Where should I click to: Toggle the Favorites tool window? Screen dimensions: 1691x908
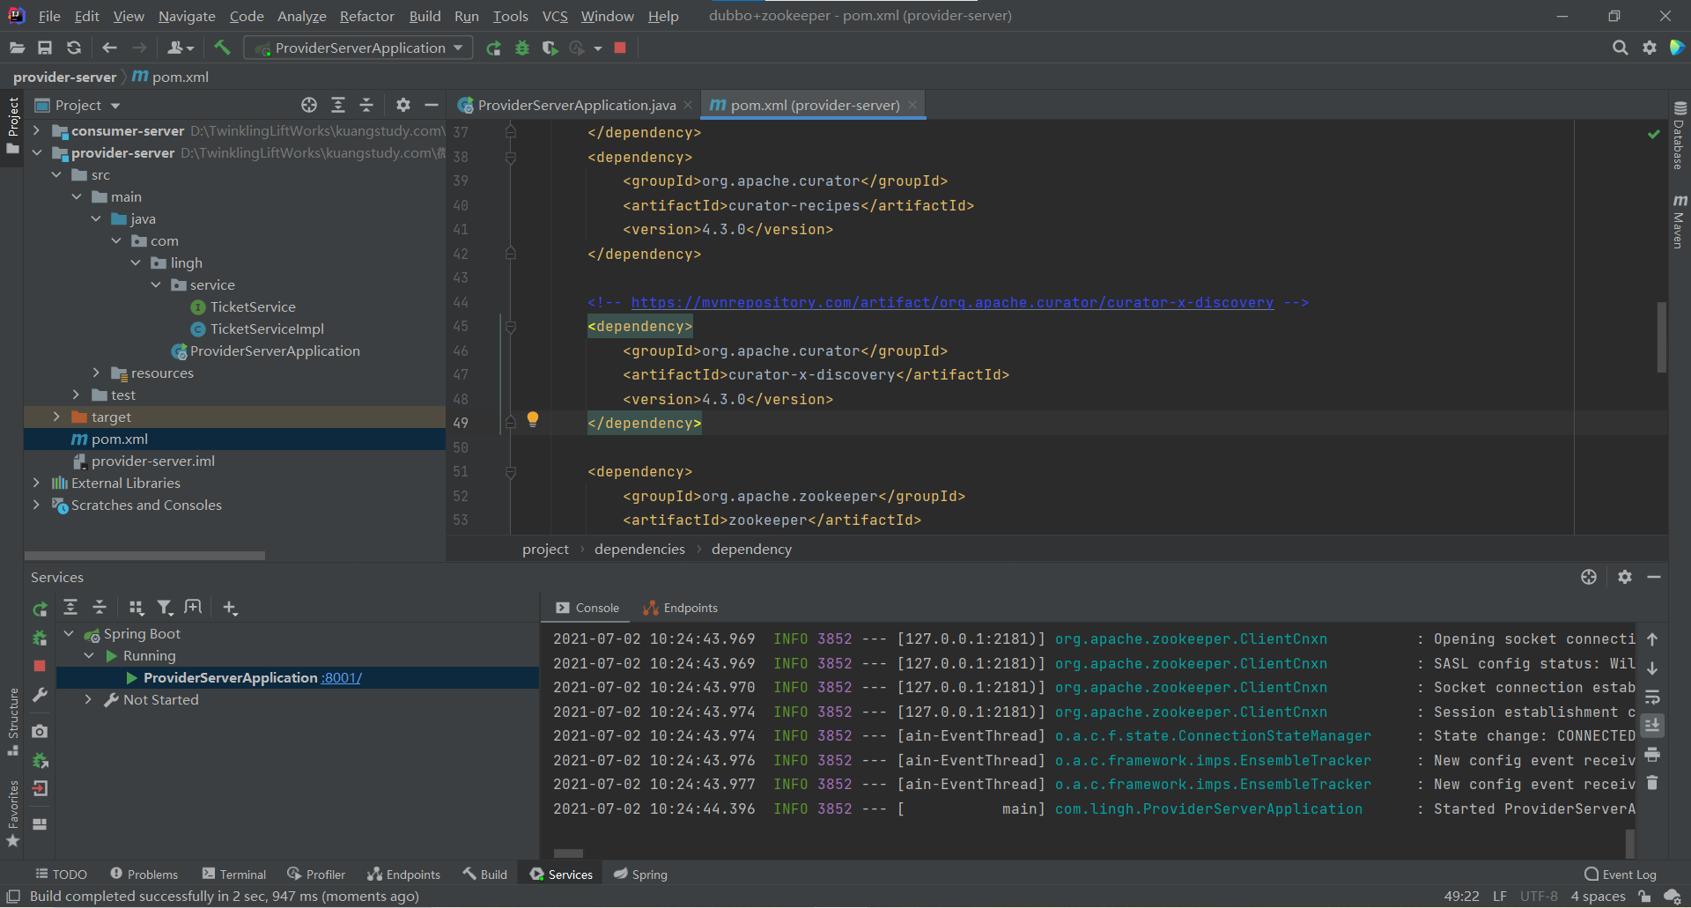point(12,814)
